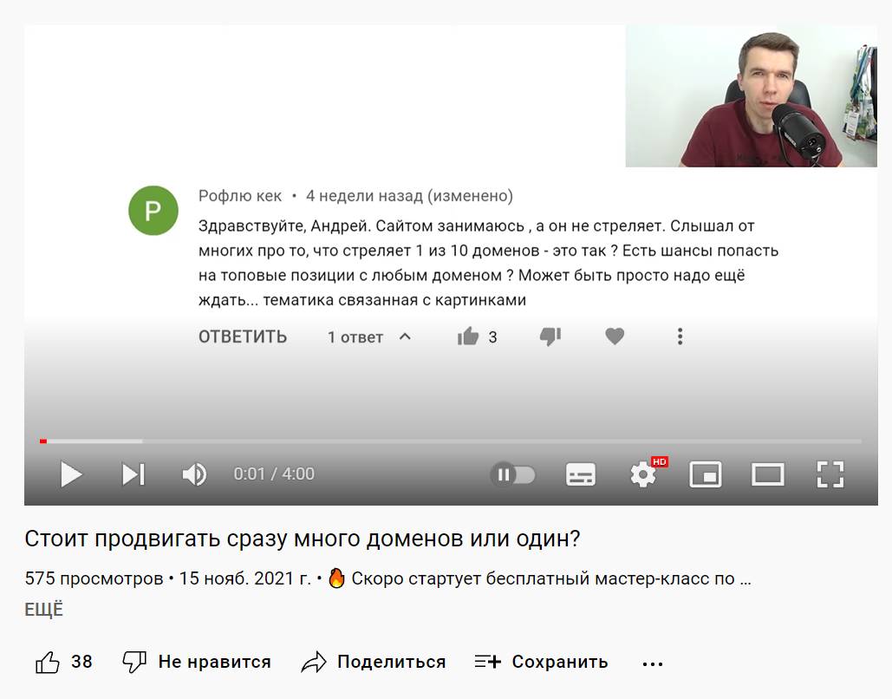Share the video via Поделиться
This screenshot has height=699, width=892.
point(373,662)
